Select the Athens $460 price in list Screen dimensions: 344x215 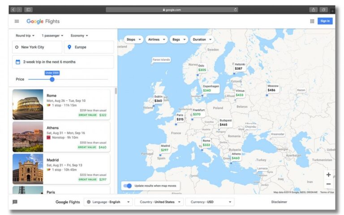click(103, 147)
